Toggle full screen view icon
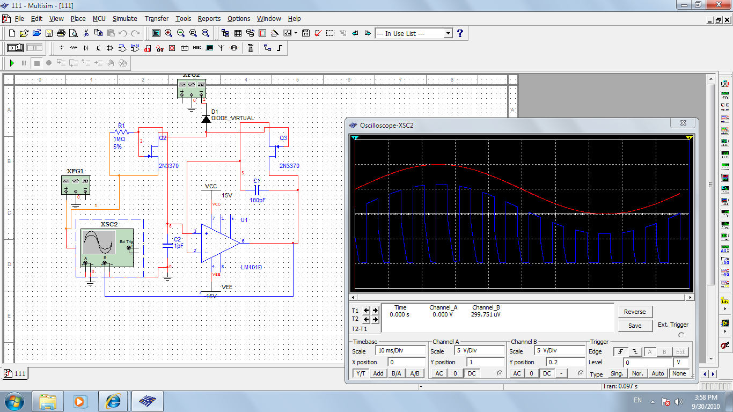The width and height of the screenshot is (733, 412). pos(156,33)
